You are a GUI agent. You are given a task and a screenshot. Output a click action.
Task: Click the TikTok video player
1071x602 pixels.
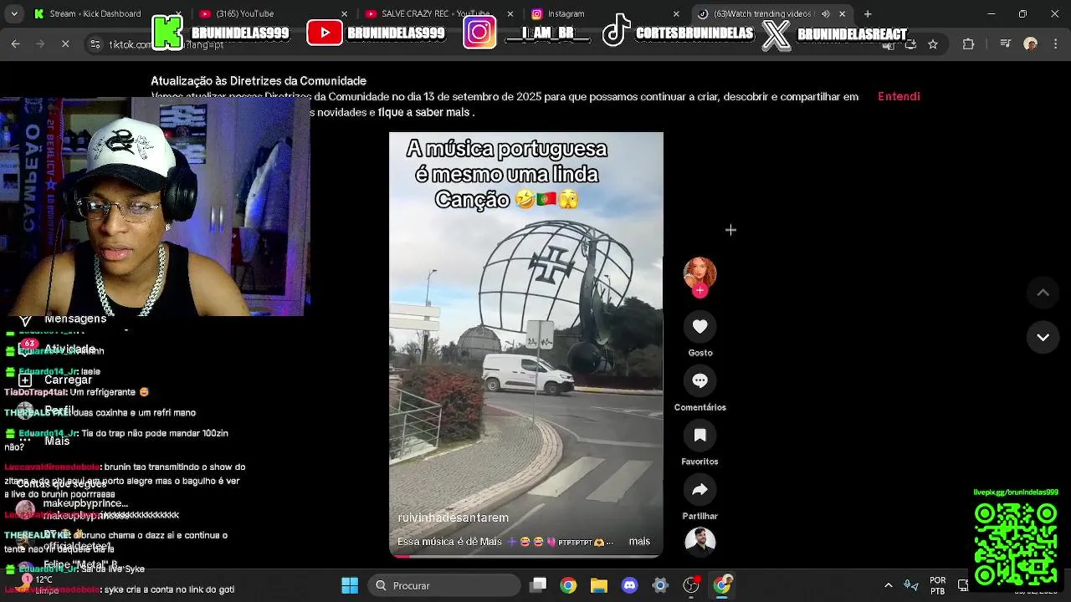point(526,344)
